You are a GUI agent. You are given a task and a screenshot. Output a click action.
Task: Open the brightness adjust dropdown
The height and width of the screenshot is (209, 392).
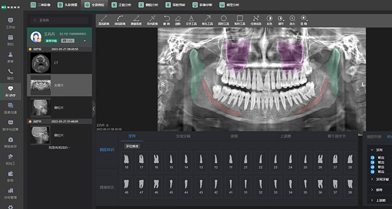click(x=281, y=20)
